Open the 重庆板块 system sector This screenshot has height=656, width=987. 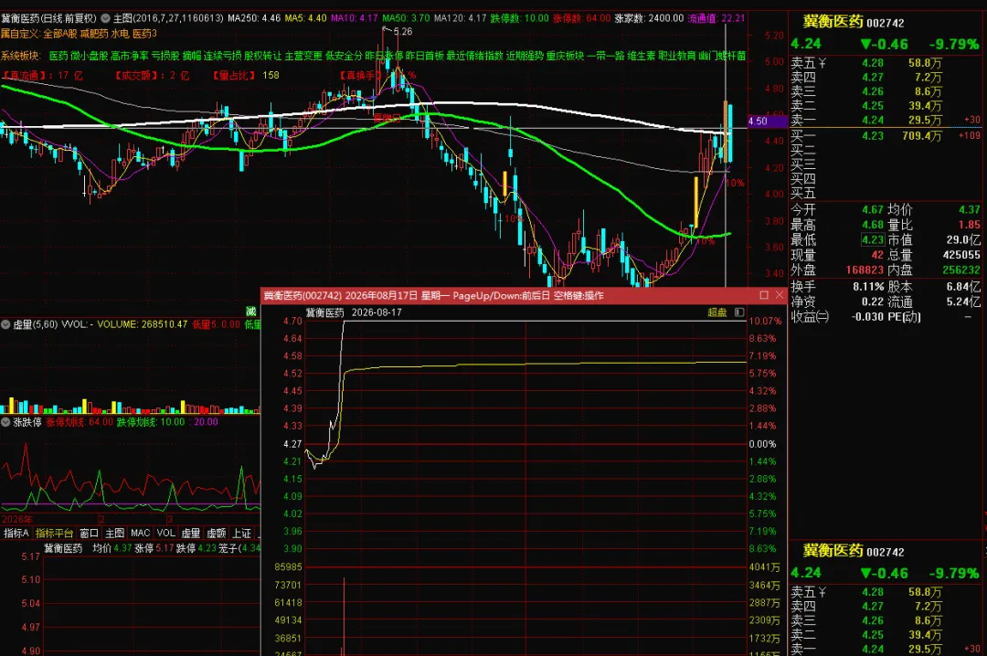coord(565,56)
